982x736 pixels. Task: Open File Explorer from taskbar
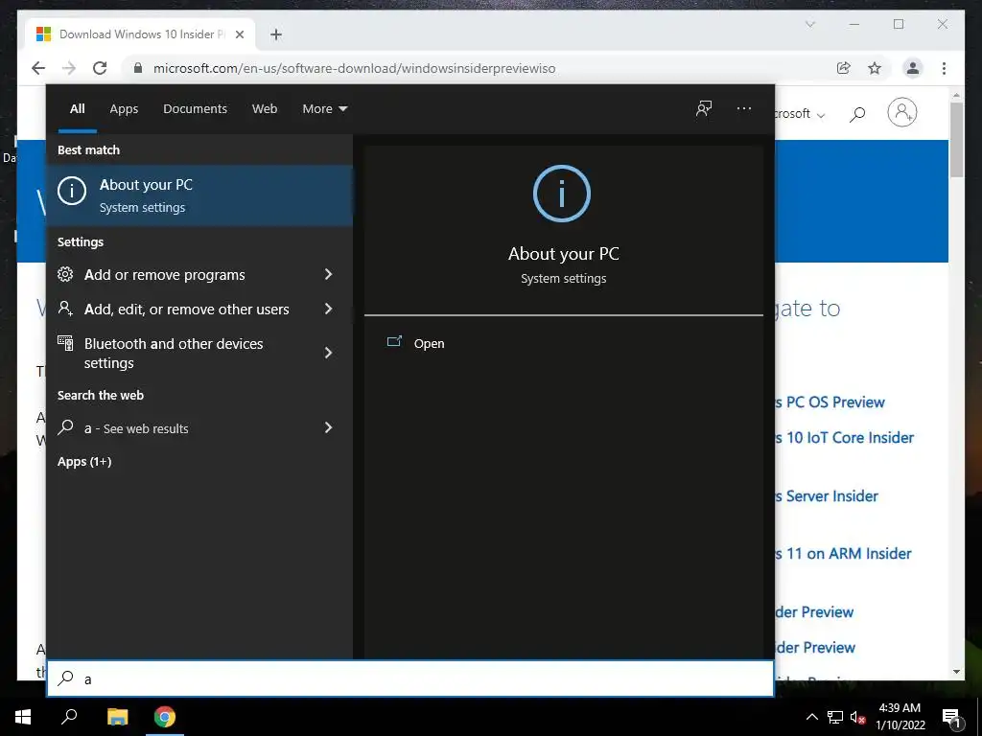click(x=117, y=717)
